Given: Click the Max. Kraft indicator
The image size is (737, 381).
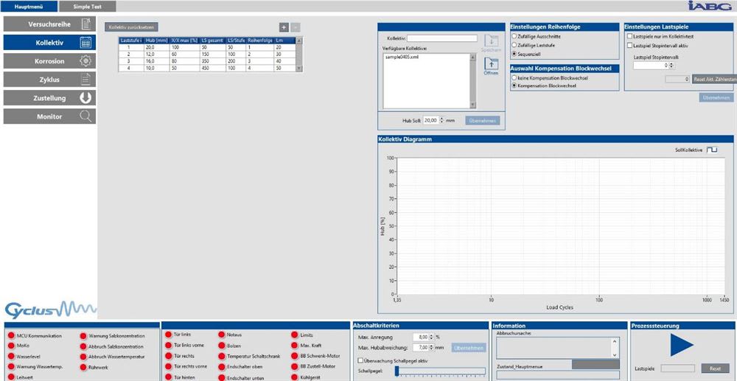Looking at the screenshot, I should tap(295, 346).
